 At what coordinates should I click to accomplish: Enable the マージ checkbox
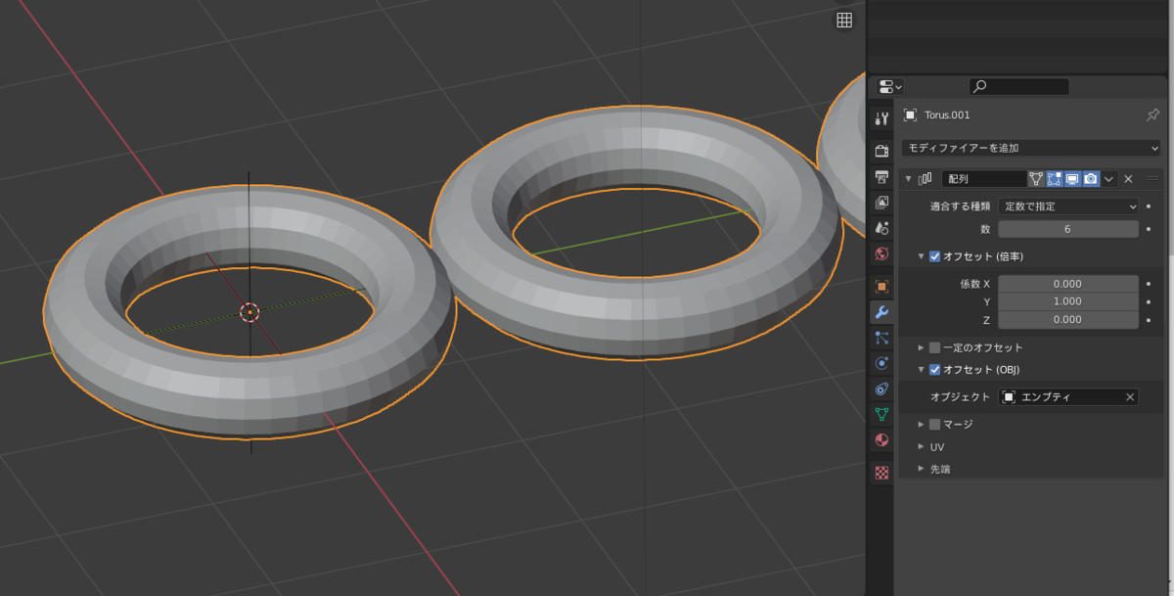point(934,425)
